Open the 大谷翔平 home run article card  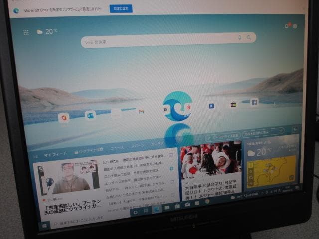[211, 189]
